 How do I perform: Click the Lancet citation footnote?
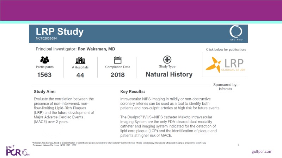tap(120, 144)
